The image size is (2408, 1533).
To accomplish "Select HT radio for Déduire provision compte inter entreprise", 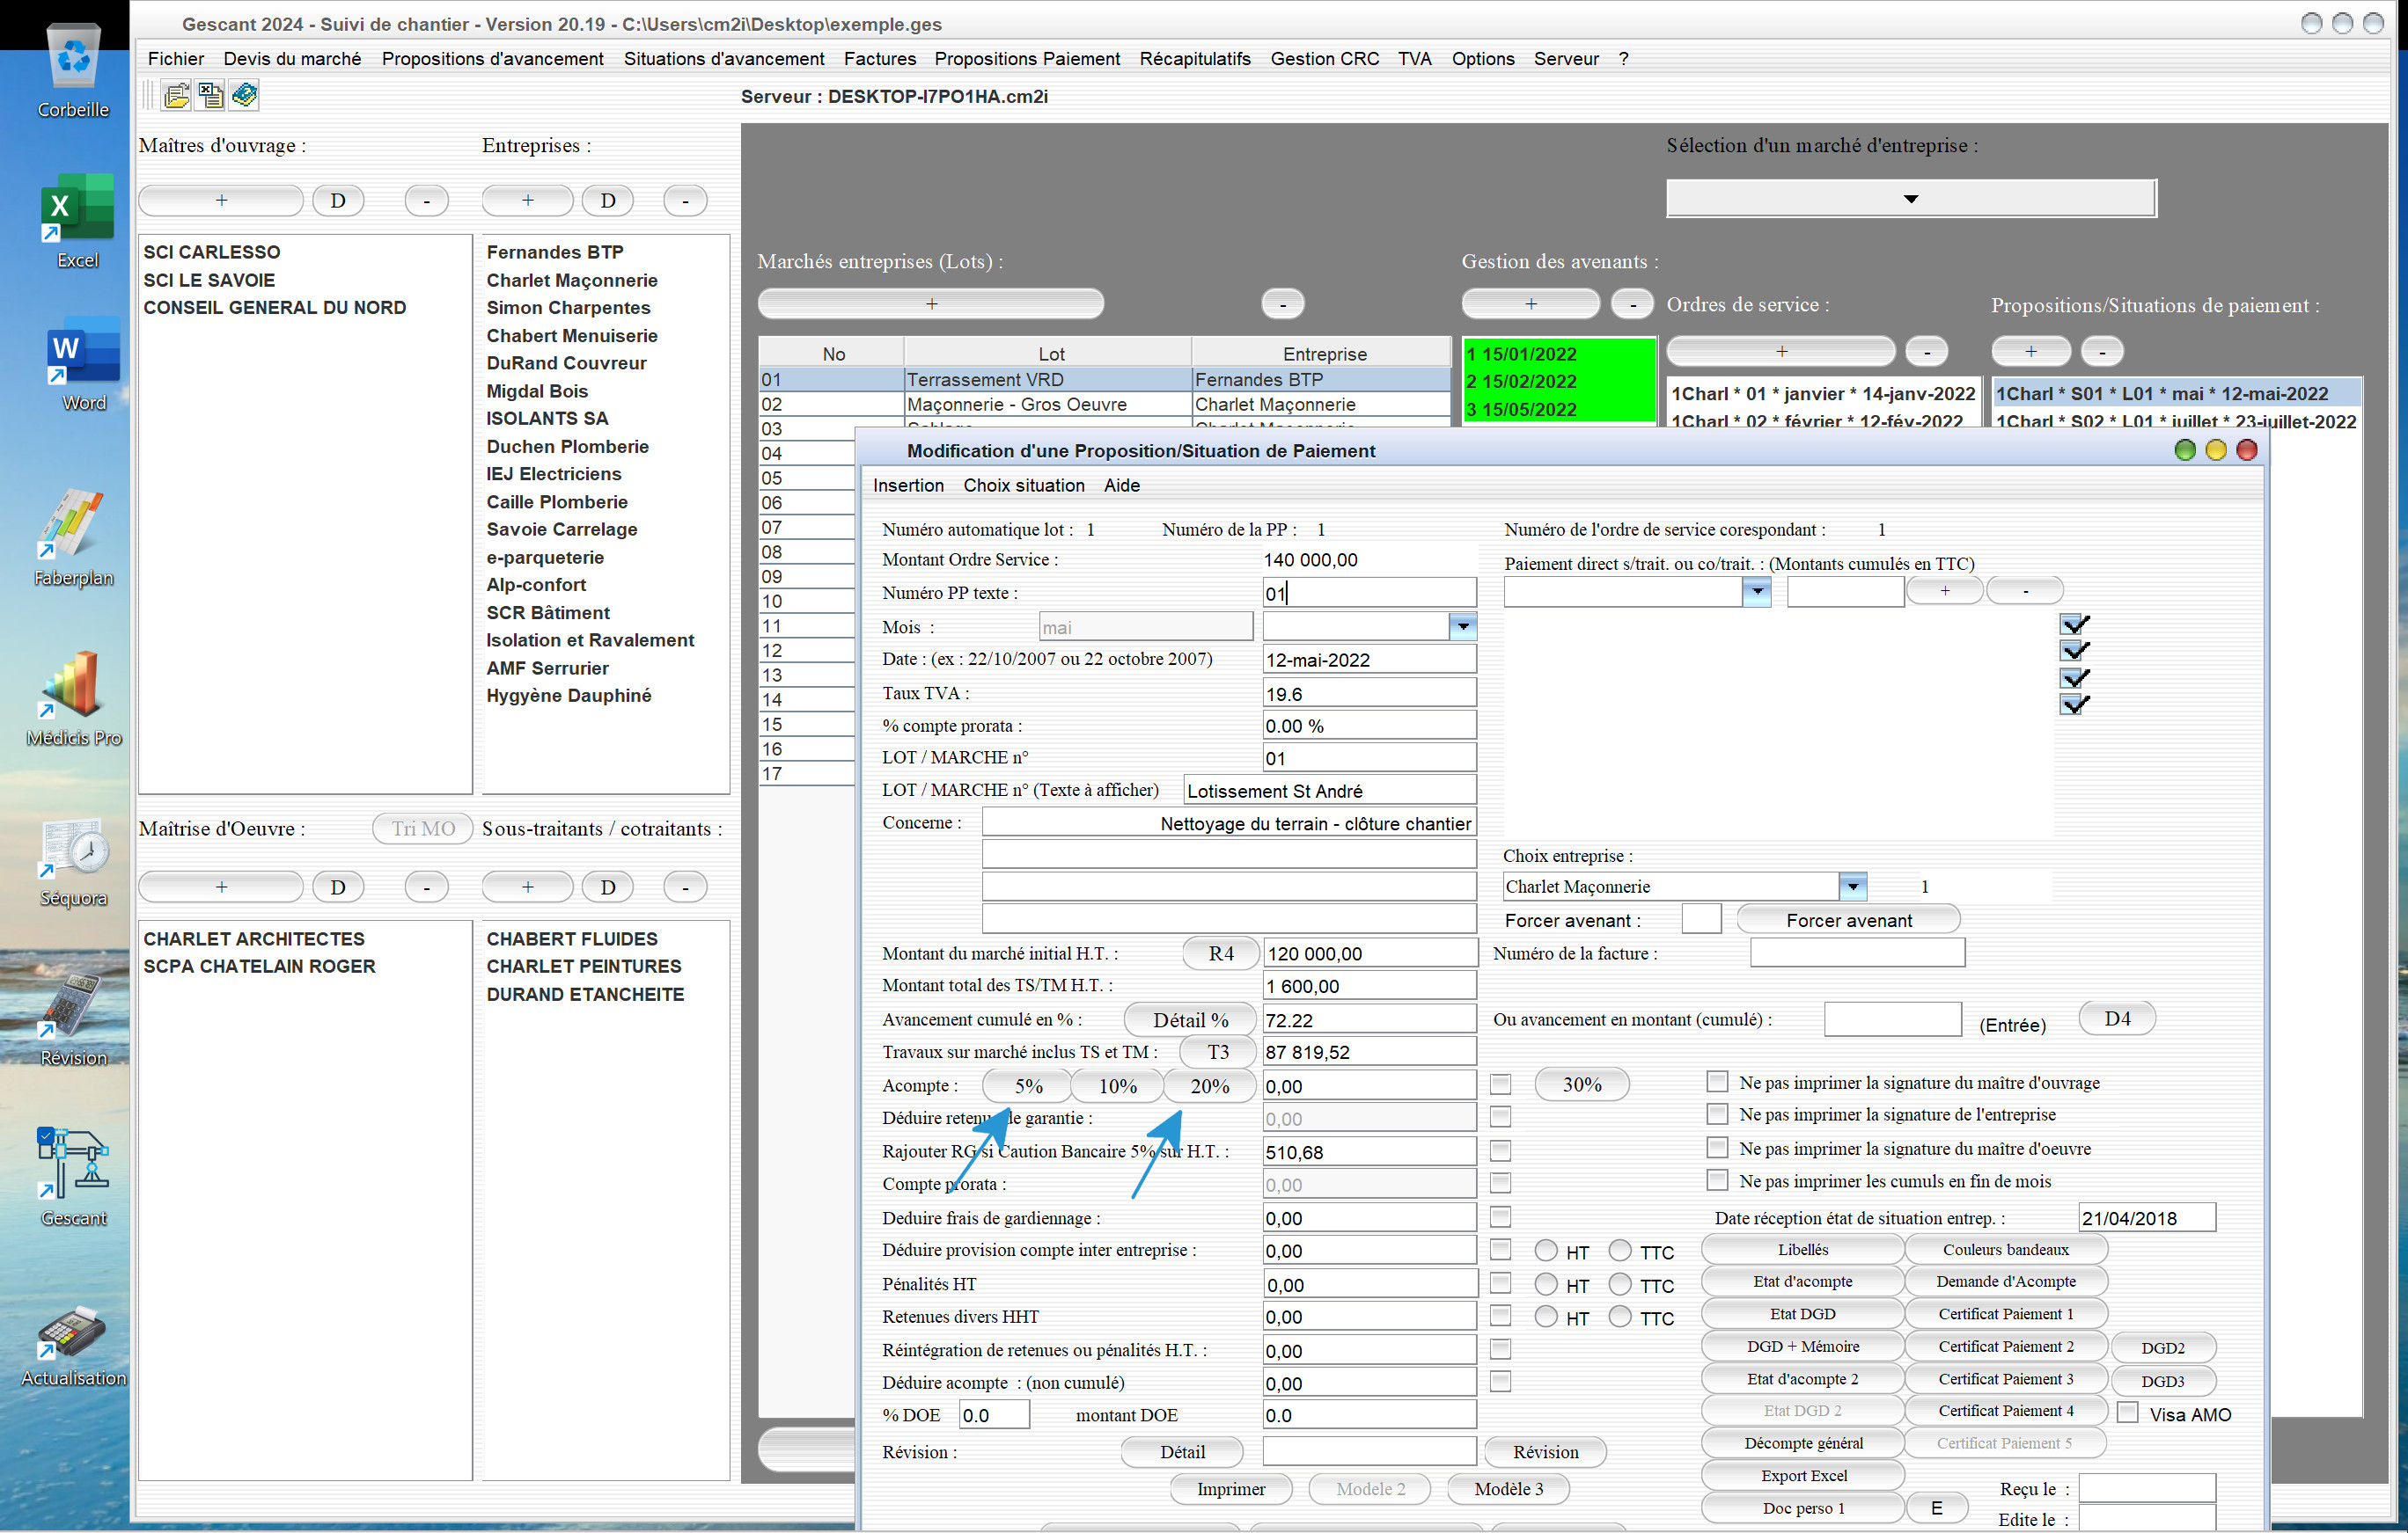I will pyautogui.click(x=1546, y=1250).
